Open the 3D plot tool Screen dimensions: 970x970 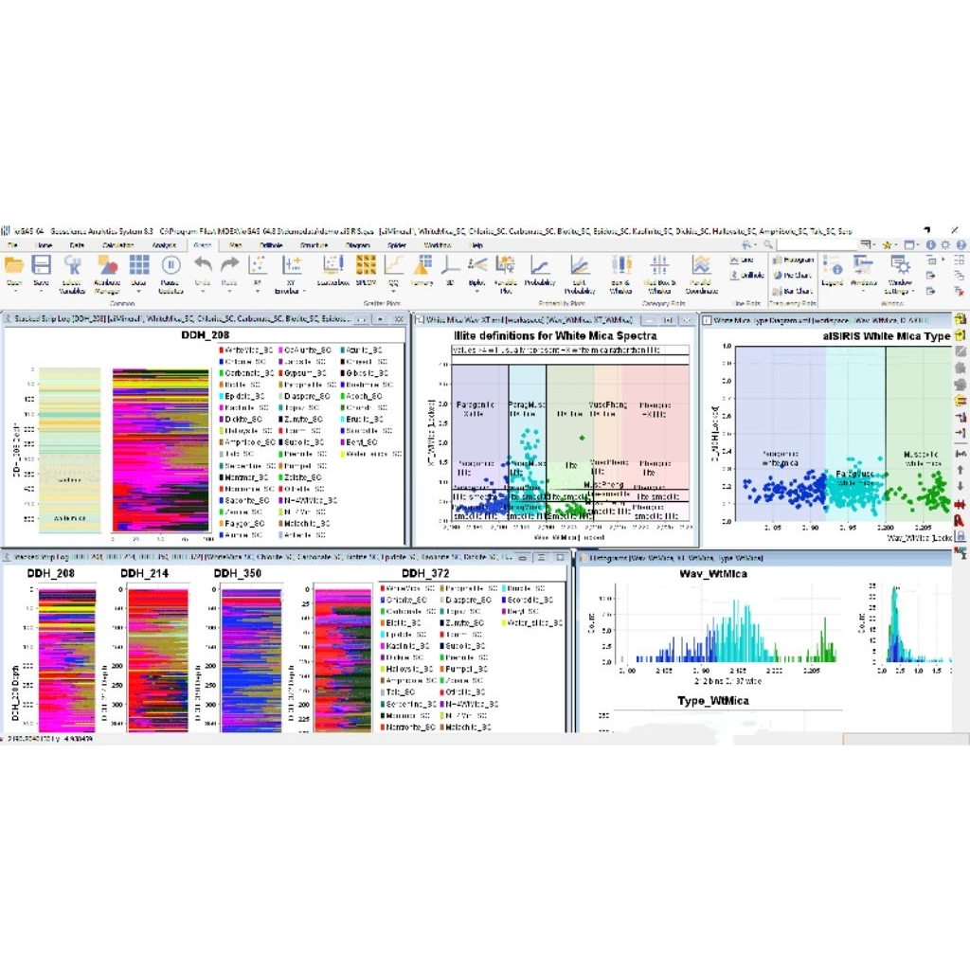pyautogui.click(x=450, y=270)
